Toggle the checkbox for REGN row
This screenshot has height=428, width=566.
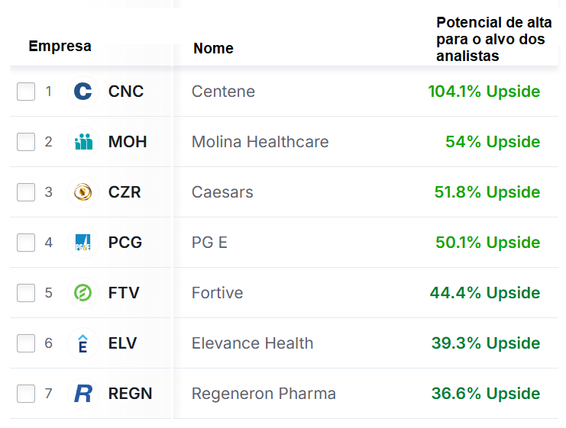pos(26,394)
